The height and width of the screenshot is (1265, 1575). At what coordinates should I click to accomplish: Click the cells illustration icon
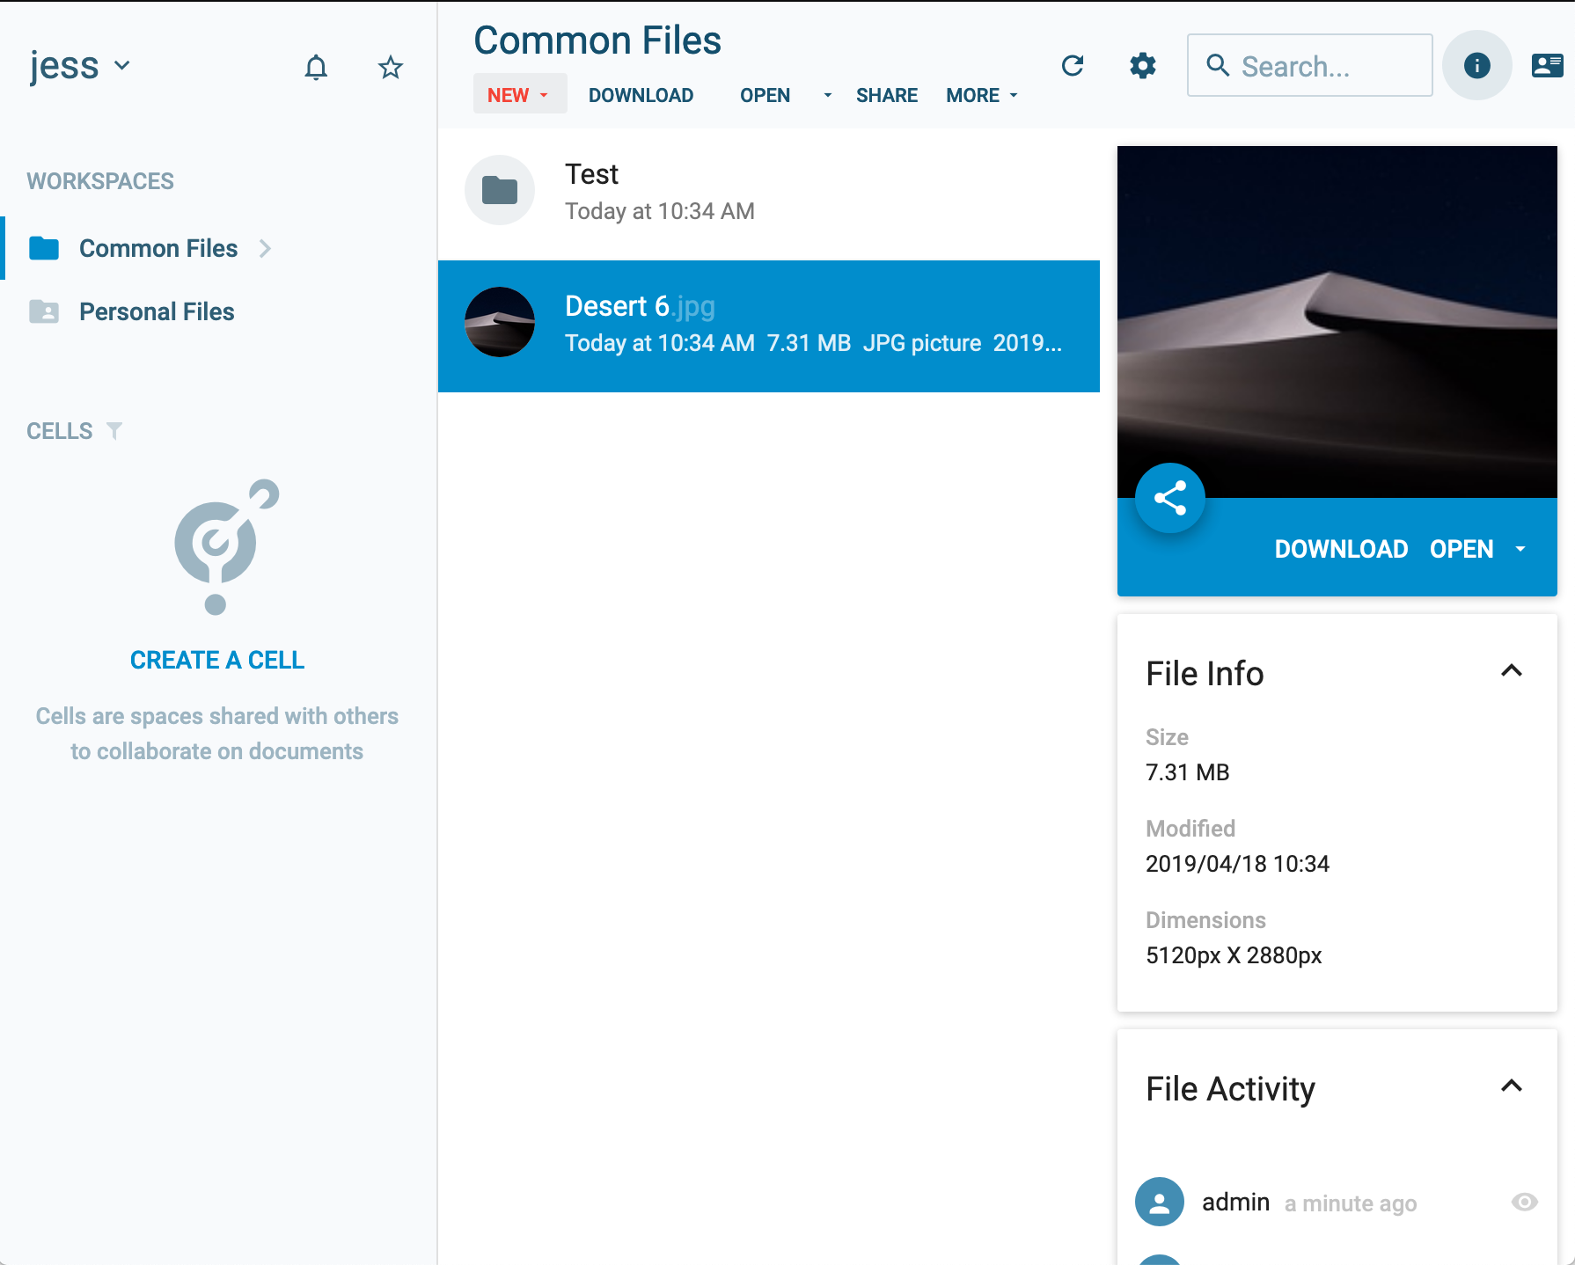[225, 546]
